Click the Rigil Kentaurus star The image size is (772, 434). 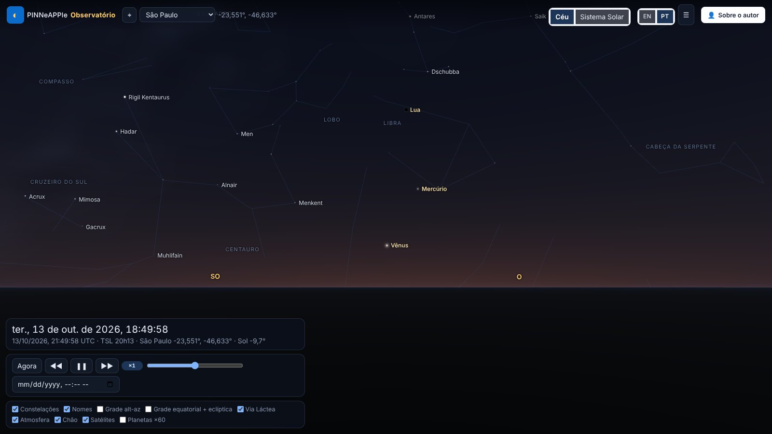coord(124,97)
